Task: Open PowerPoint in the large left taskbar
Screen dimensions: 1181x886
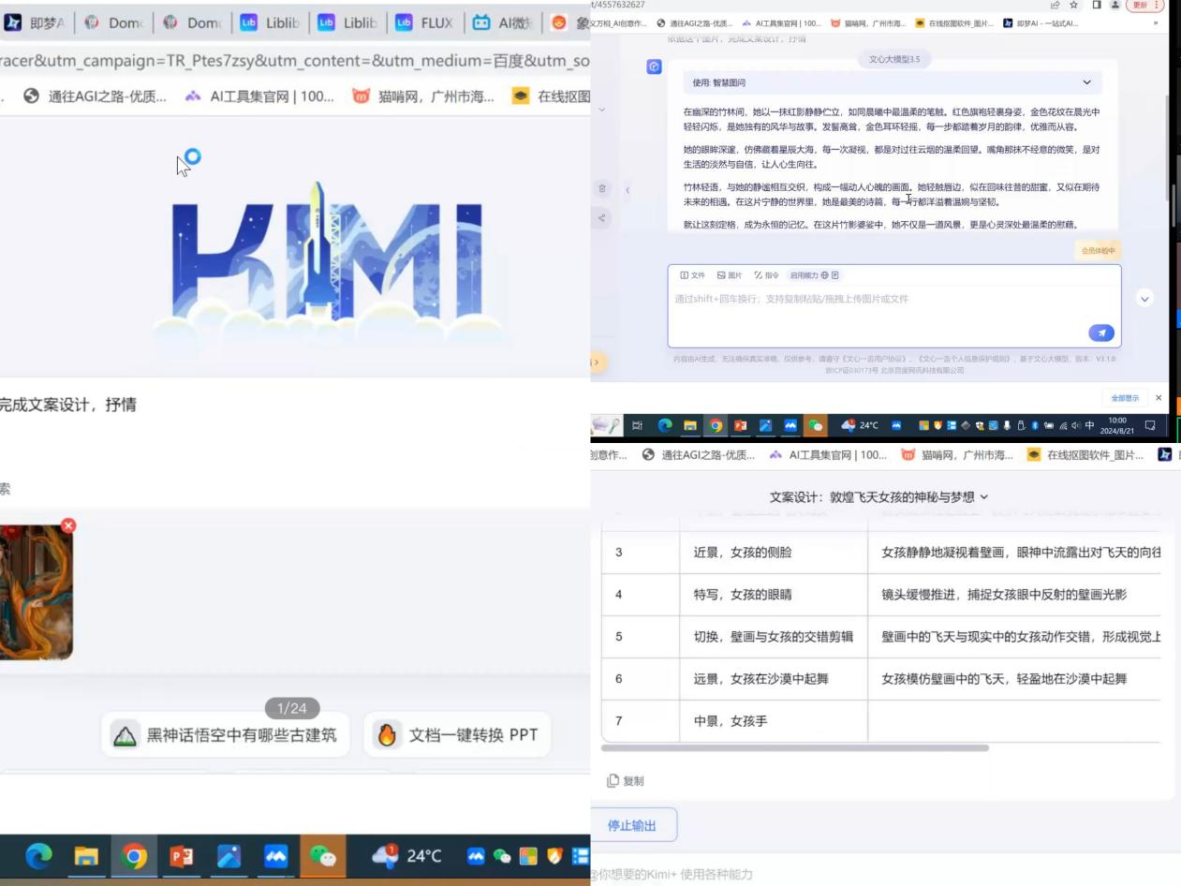Action: [182, 856]
